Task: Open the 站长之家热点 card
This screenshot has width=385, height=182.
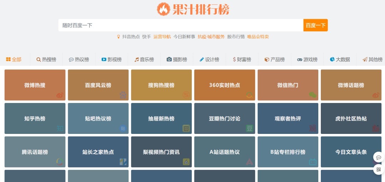Action: point(98,152)
